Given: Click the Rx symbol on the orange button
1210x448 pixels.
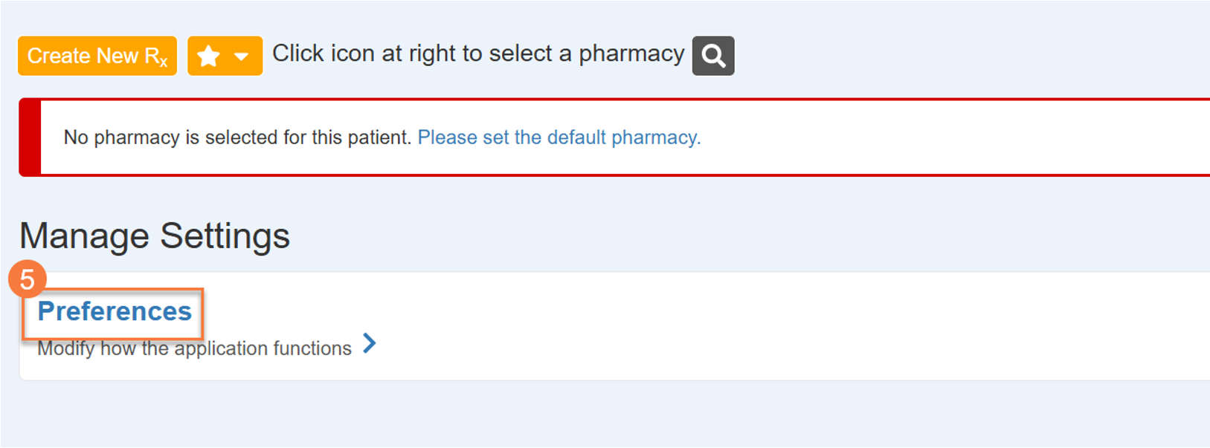Looking at the screenshot, I should point(156,56).
